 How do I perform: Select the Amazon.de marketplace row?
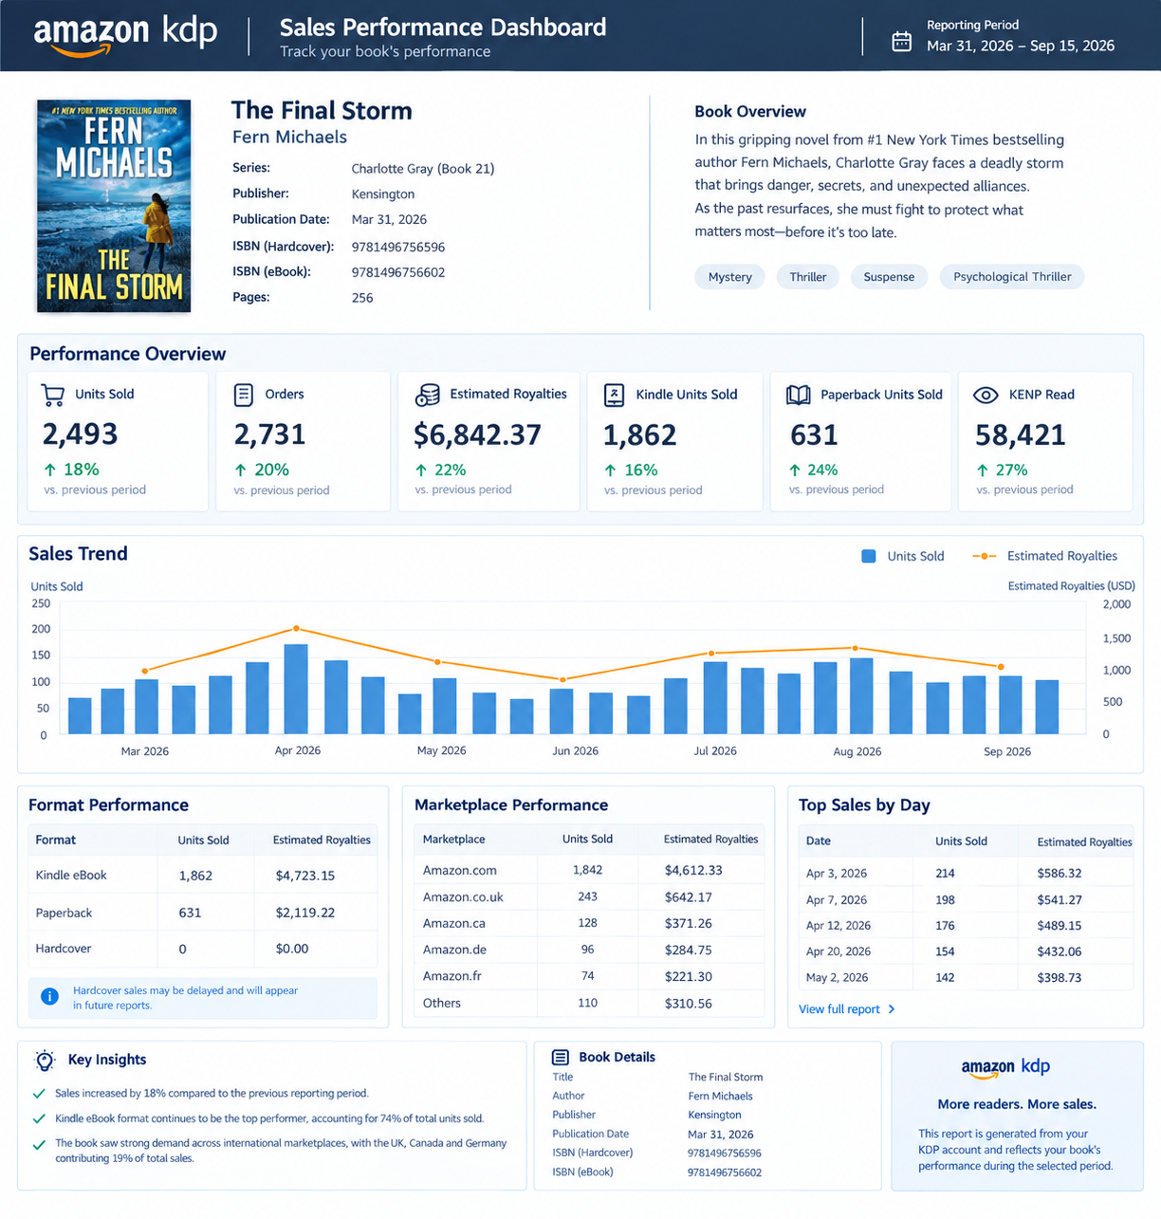click(x=589, y=950)
